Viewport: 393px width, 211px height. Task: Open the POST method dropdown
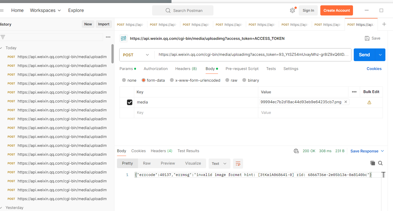136,55
